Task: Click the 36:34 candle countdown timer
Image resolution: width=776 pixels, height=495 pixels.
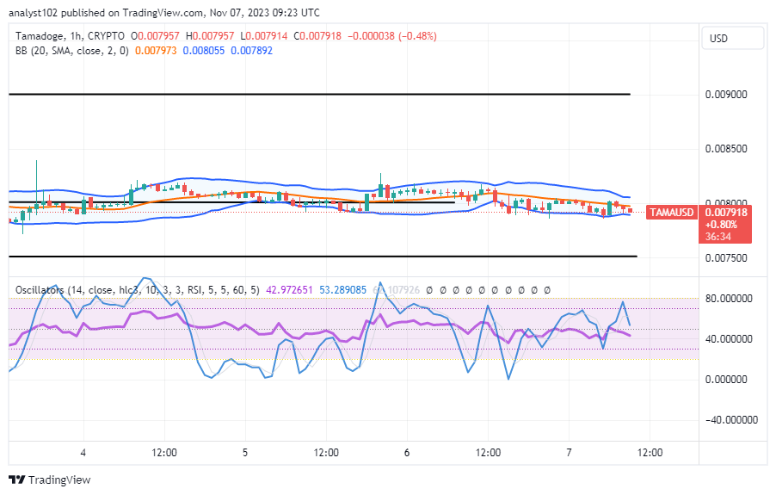Action: pos(718,237)
